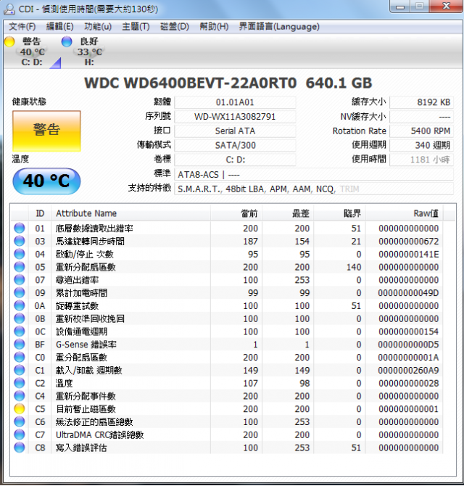The height and width of the screenshot is (486, 464).
Task: Open the 編輯(E) menu
Action: [x=59, y=27]
